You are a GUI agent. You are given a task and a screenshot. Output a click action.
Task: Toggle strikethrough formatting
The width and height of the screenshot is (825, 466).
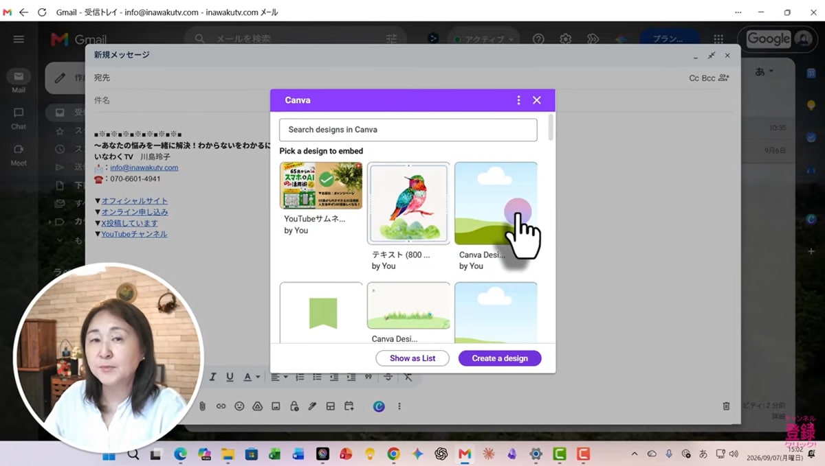[388, 377]
